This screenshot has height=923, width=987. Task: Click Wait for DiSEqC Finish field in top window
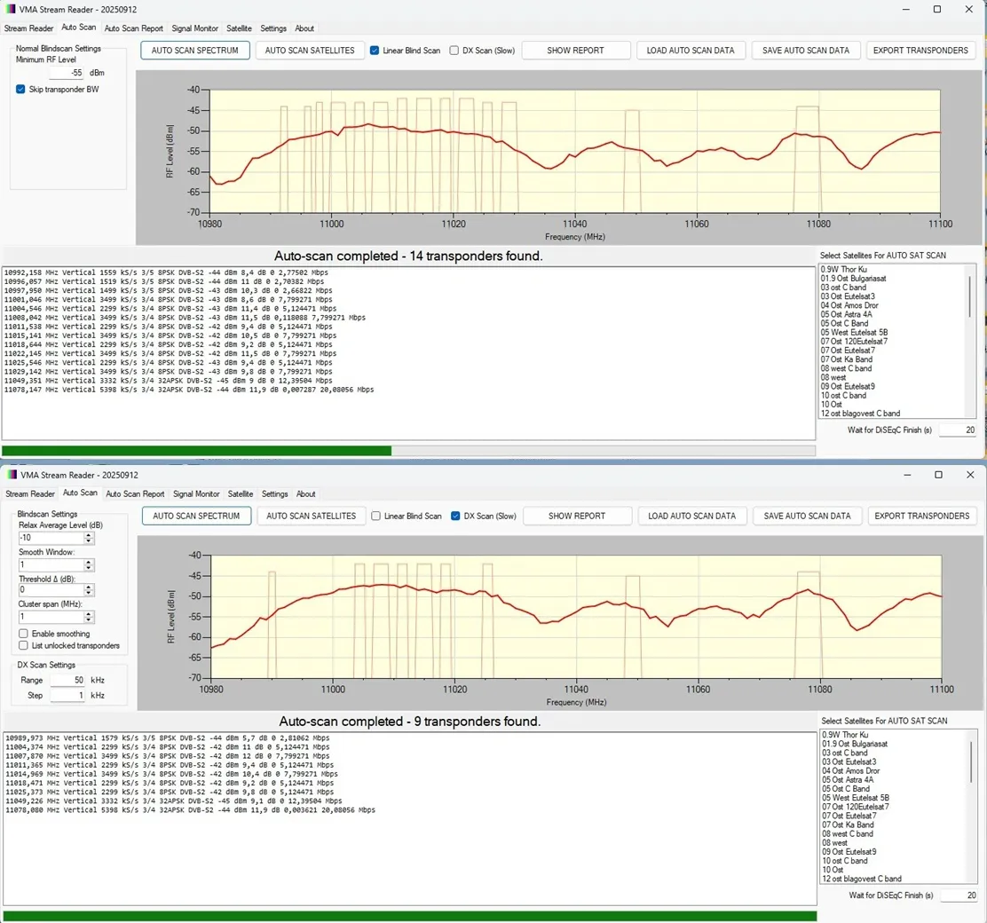(x=958, y=430)
